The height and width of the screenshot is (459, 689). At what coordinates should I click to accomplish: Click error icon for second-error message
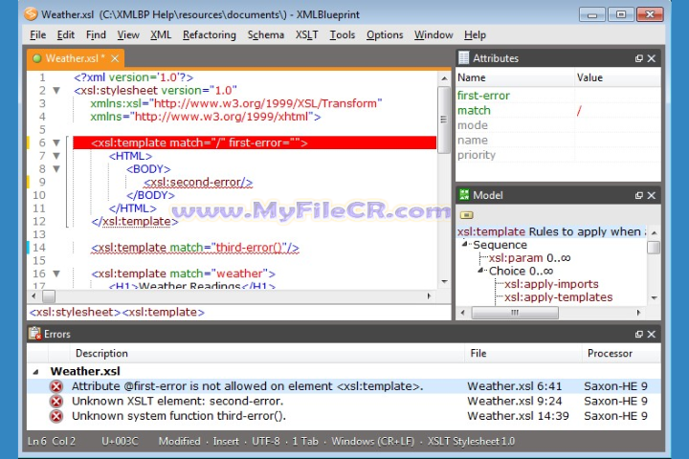click(56, 401)
